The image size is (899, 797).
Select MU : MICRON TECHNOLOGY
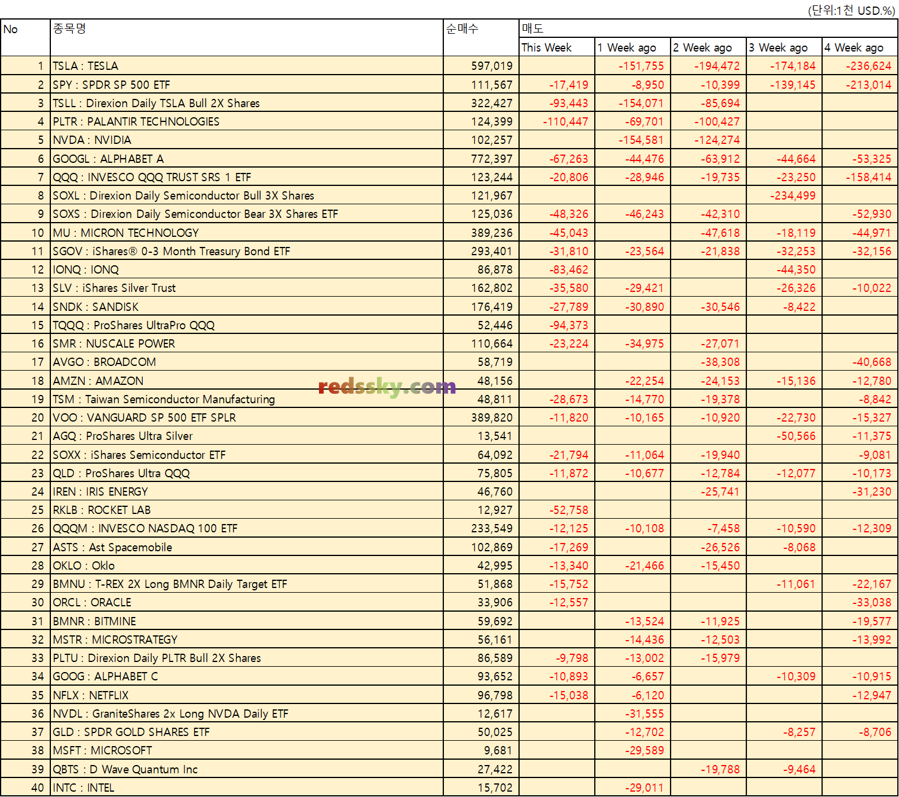pos(125,233)
